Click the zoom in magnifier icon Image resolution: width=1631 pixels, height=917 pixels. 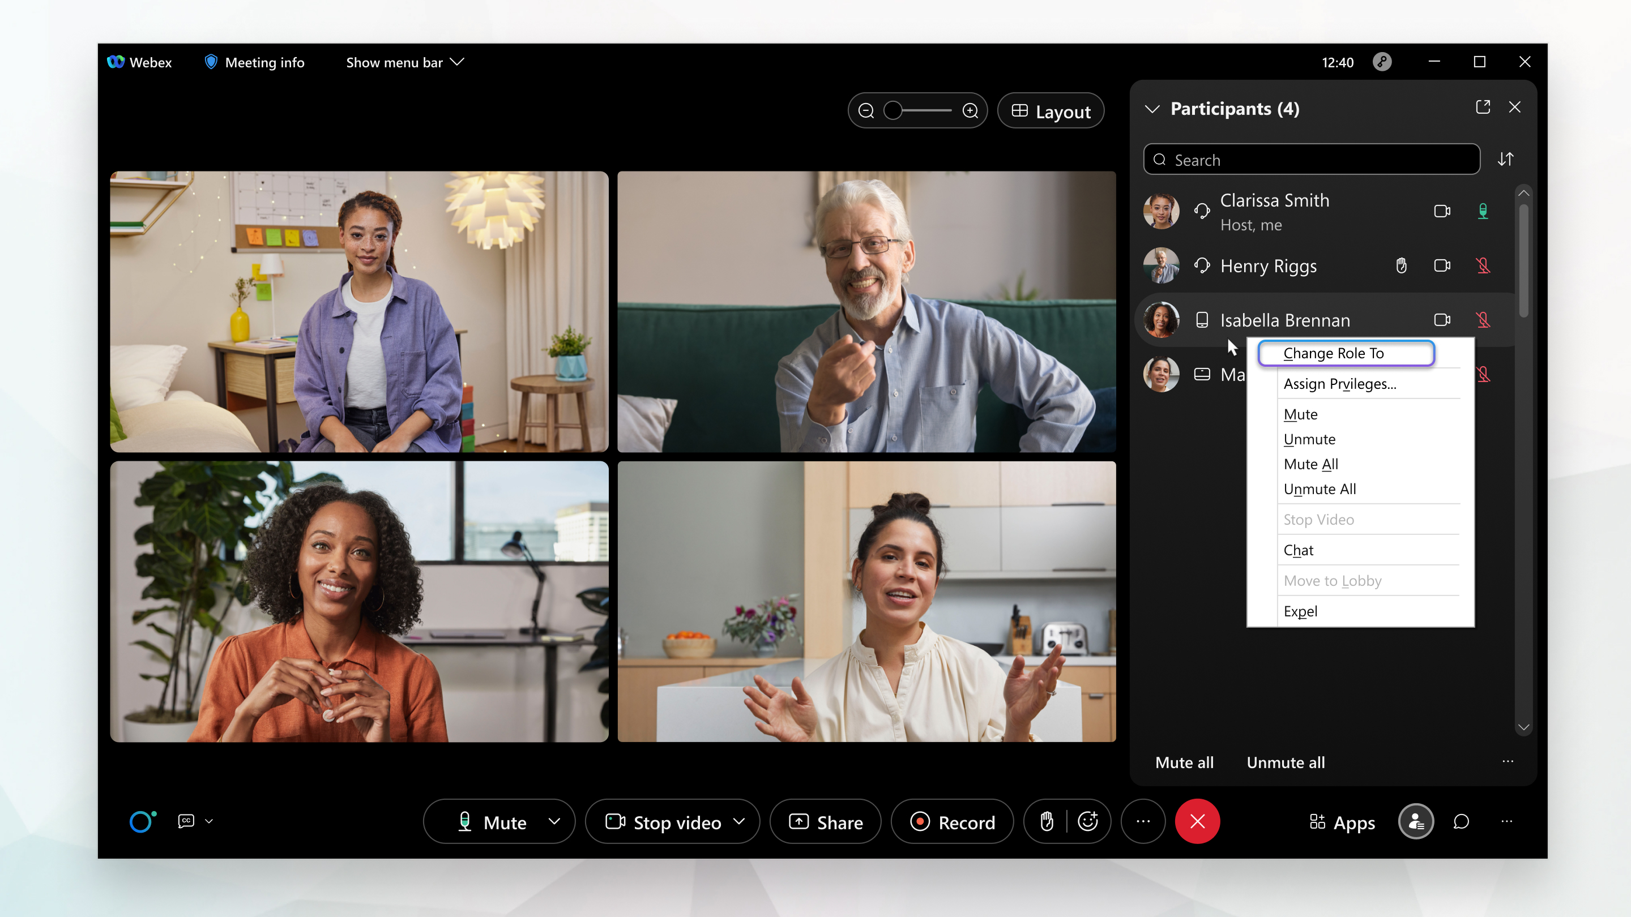point(970,112)
